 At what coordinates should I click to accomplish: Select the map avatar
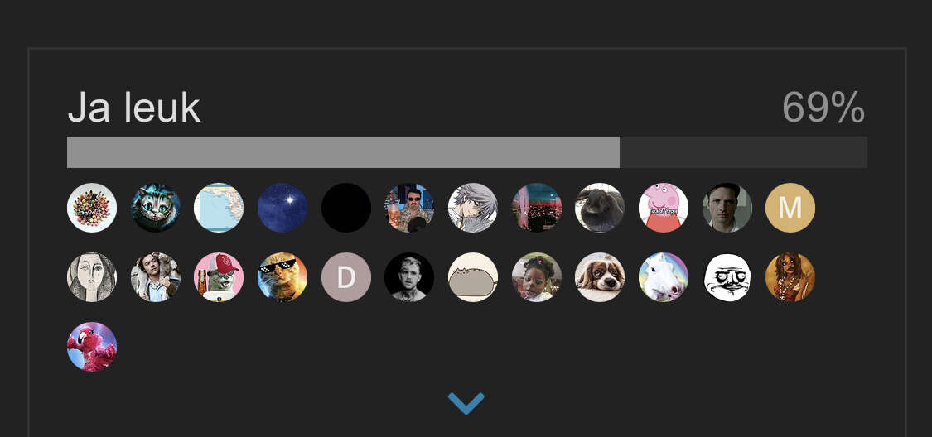pyautogui.click(x=219, y=208)
